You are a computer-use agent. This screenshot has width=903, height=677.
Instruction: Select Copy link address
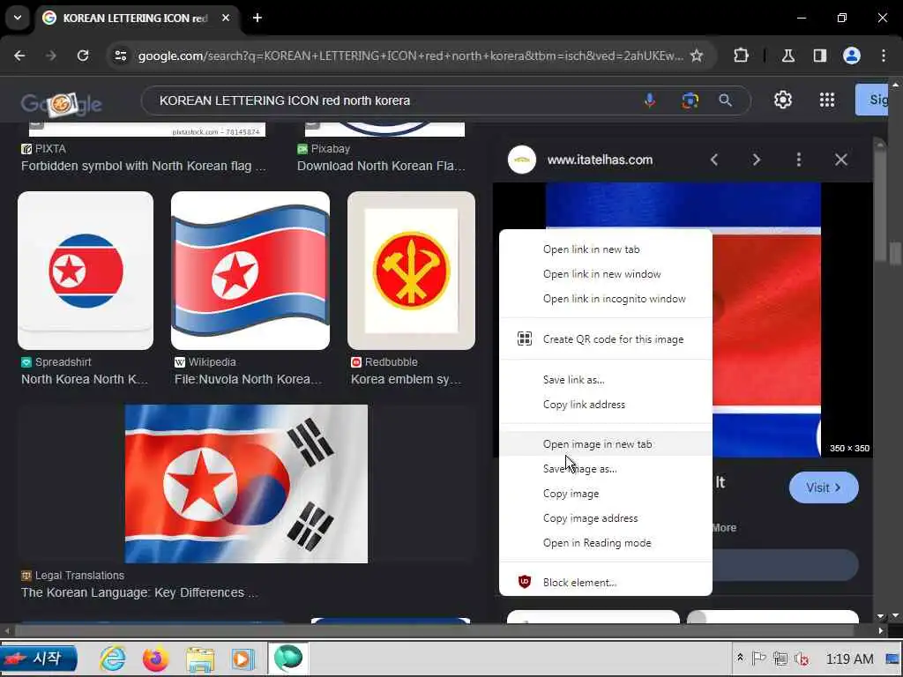click(x=606, y=405)
